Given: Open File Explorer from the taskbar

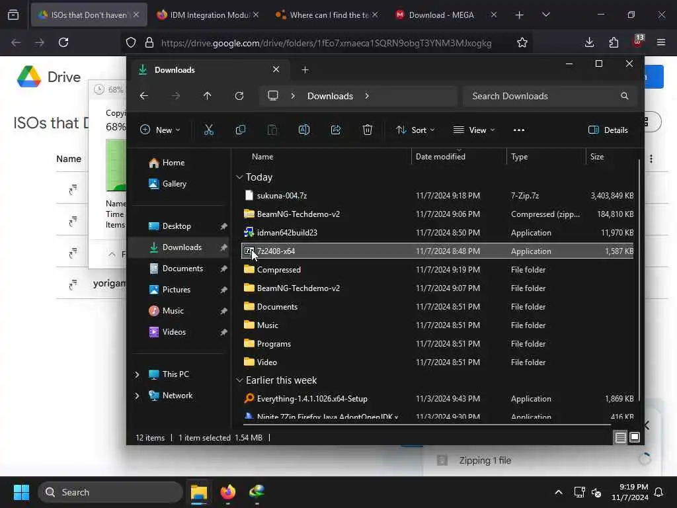Looking at the screenshot, I should click(x=199, y=492).
